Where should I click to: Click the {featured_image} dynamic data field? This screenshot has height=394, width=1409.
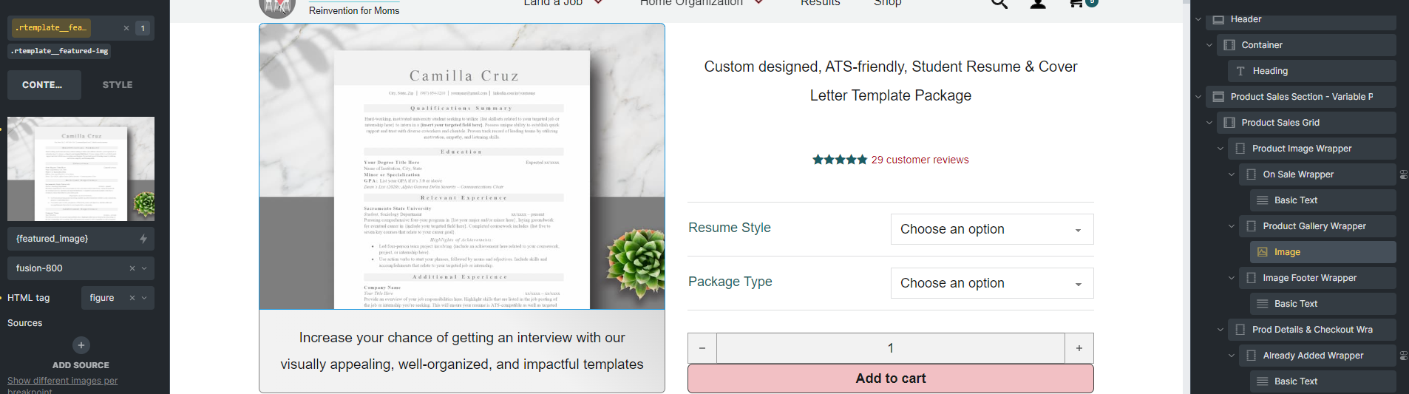[x=81, y=239]
